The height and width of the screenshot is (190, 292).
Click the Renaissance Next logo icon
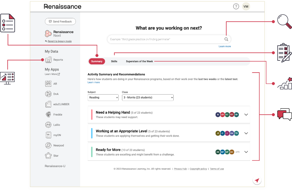coord(48,34)
